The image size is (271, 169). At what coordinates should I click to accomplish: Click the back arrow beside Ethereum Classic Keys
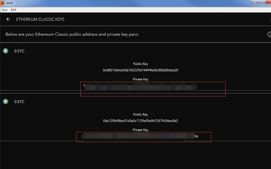point(8,19)
